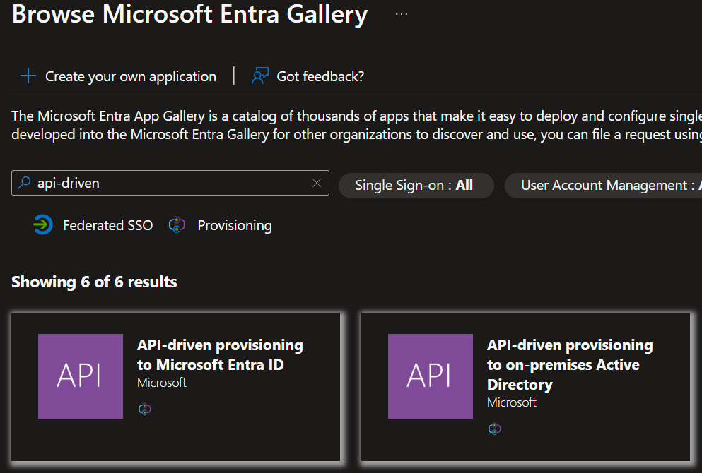
Task: Click the plus icon for Create your own application
Action: (28, 76)
